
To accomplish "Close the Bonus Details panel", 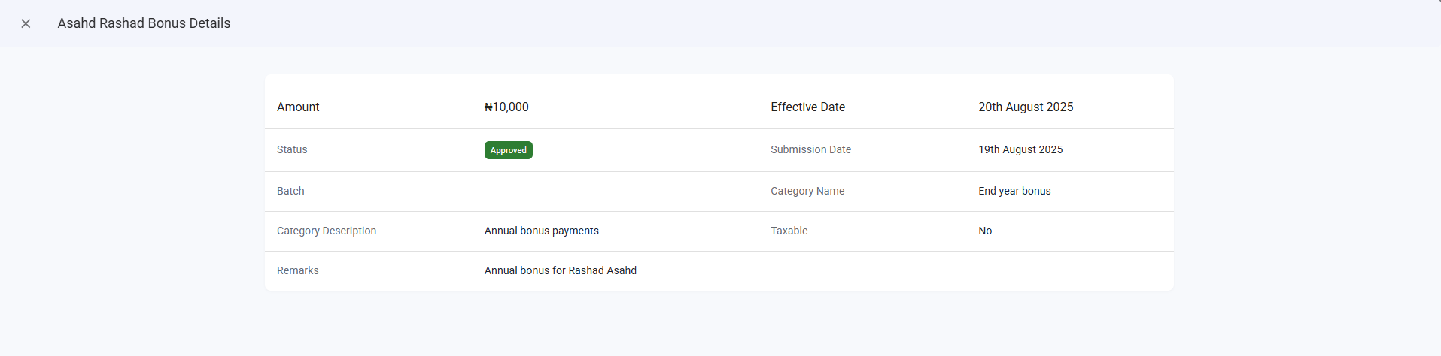I will click(x=26, y=24).
